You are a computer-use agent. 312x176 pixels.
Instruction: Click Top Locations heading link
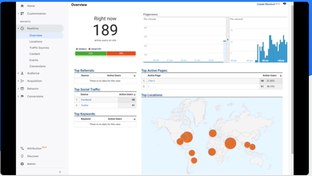tap(152, 95)
